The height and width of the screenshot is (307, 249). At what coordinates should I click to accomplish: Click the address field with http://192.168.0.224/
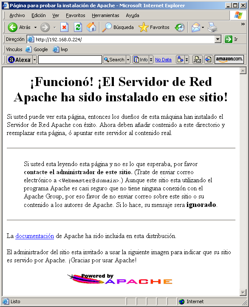(124, 40)
